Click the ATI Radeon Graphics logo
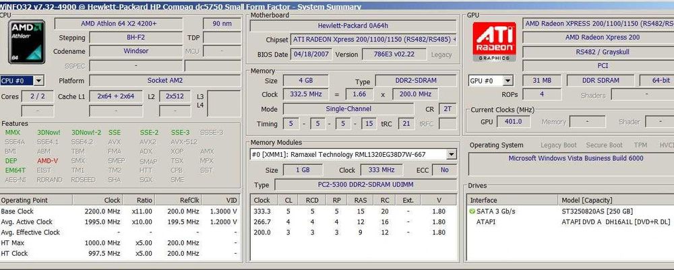 (494, 42)
